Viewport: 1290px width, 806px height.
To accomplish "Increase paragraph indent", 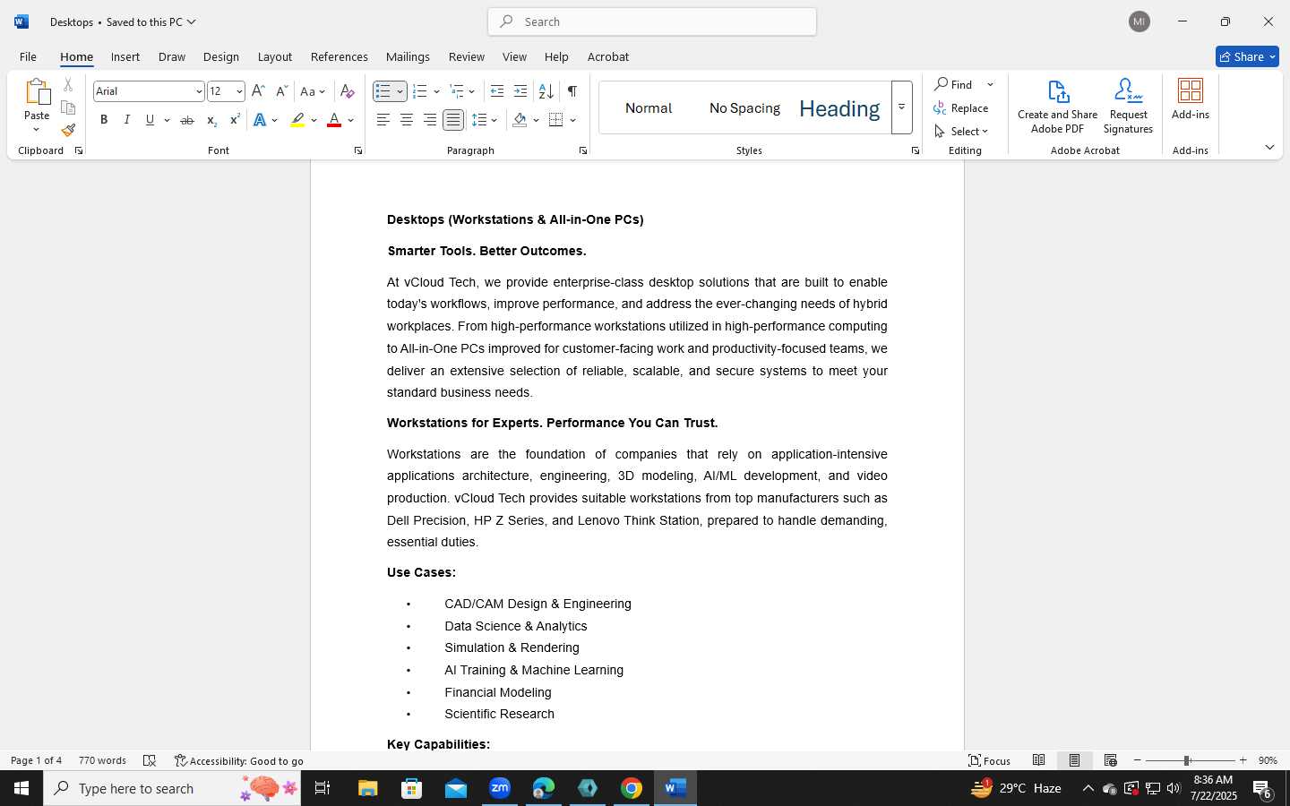I will tap(520, 91).
